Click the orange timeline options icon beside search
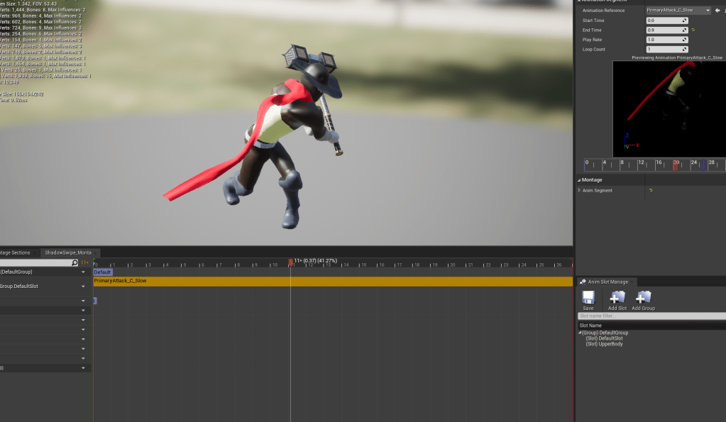Viewport: 726px width, 422px height. coord(85,262)
